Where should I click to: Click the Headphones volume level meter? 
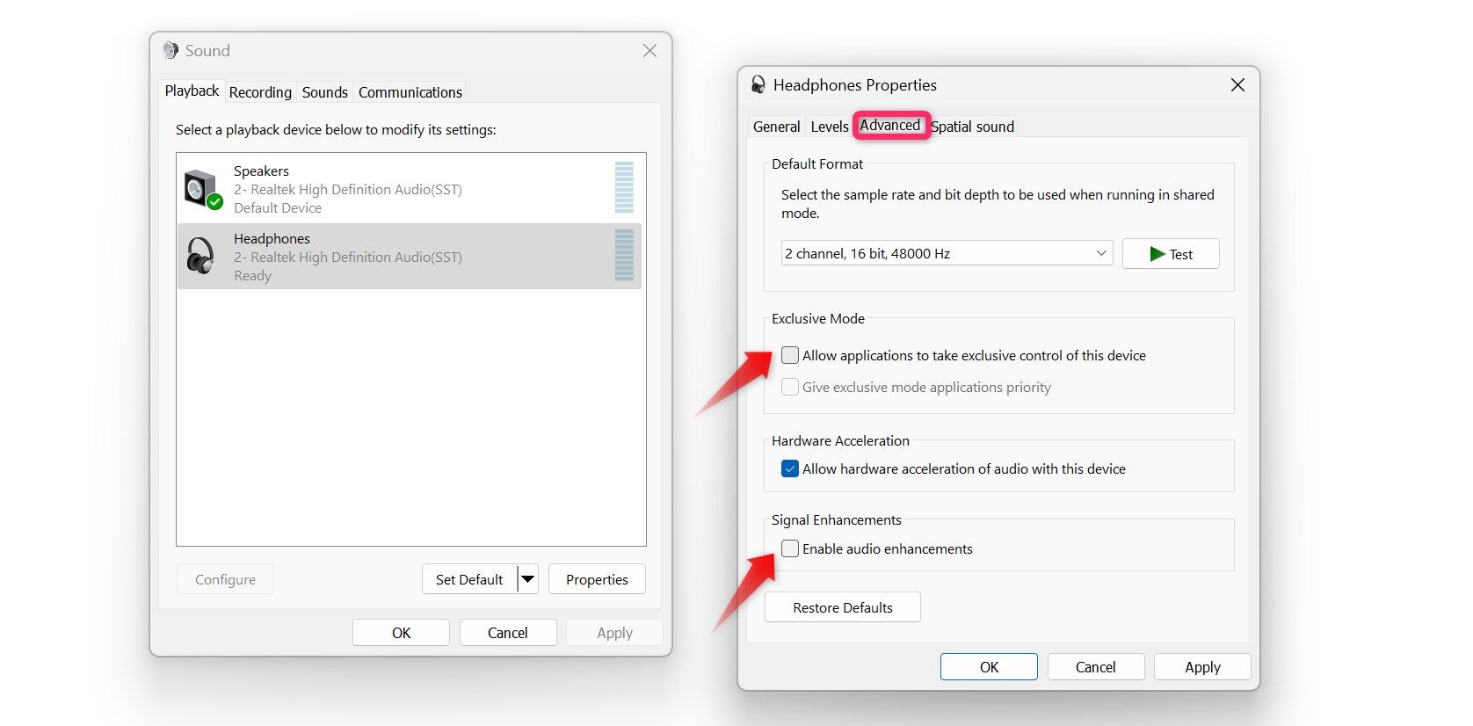pos(624,255)
